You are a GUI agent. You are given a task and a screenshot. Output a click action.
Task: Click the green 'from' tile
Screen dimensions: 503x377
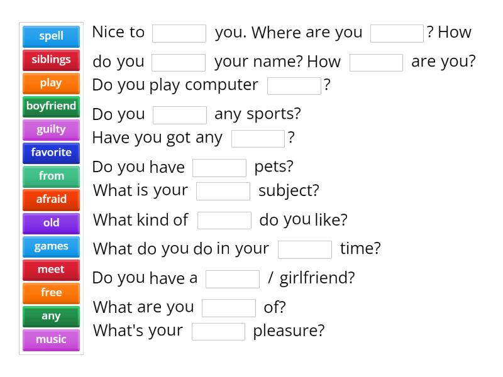[50, 176]
